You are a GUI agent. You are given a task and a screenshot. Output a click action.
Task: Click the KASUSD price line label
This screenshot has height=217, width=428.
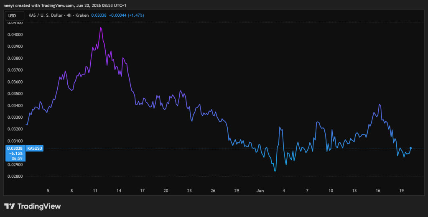point(34,148)
